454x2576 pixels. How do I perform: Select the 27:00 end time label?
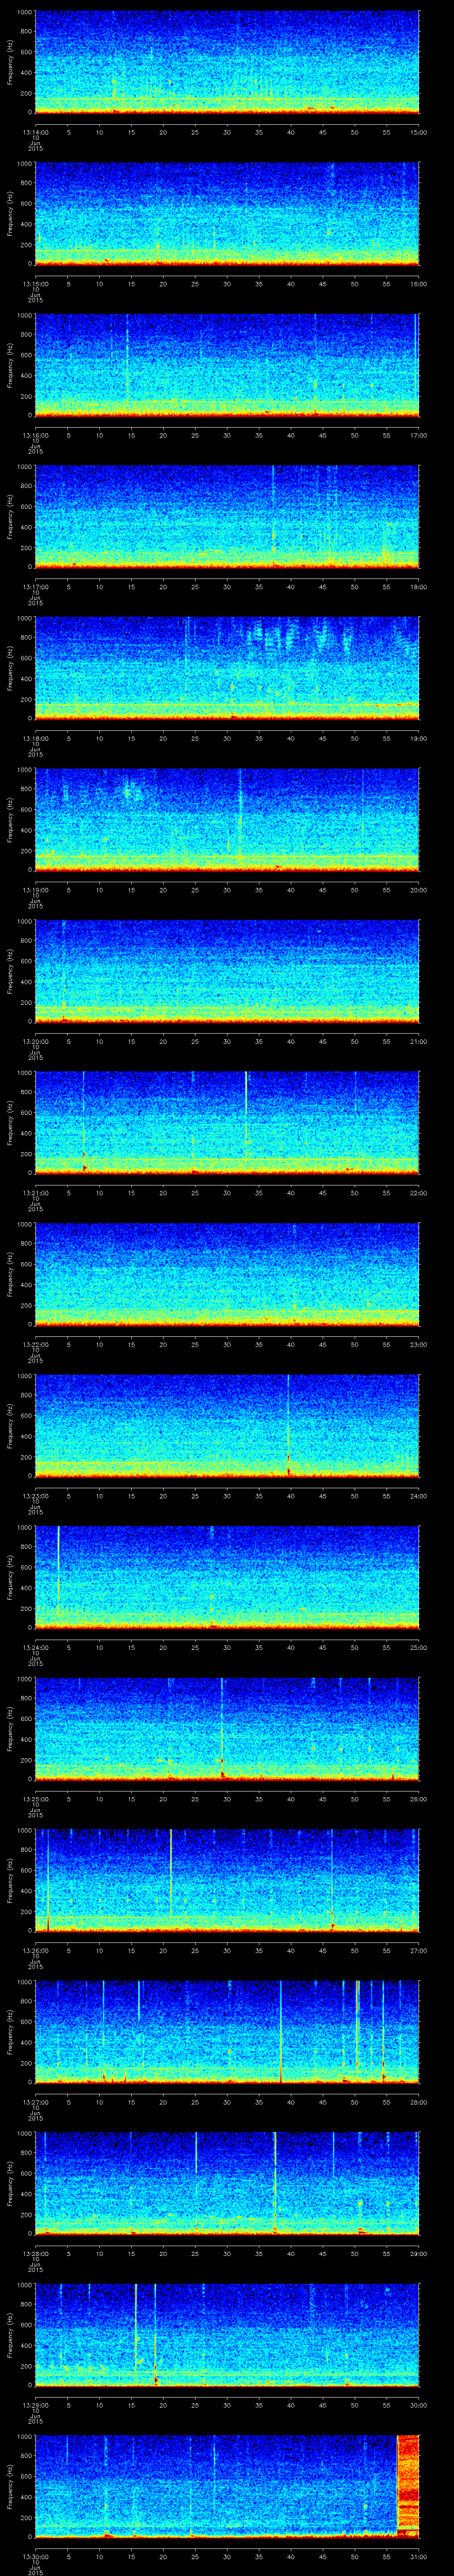[418, 1950]
